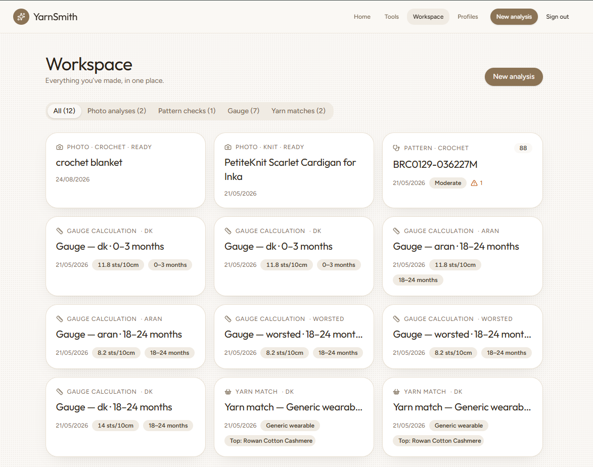The height and width of the screenshot is (467, 593).
Task: Switch to the Photo analyses (2) tab
Action: point(116,111)
